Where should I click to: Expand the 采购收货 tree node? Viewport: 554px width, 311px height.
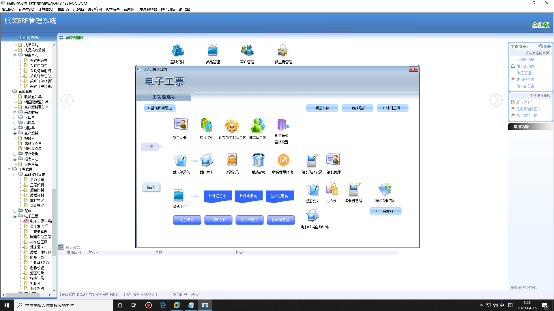coord(15,113)
